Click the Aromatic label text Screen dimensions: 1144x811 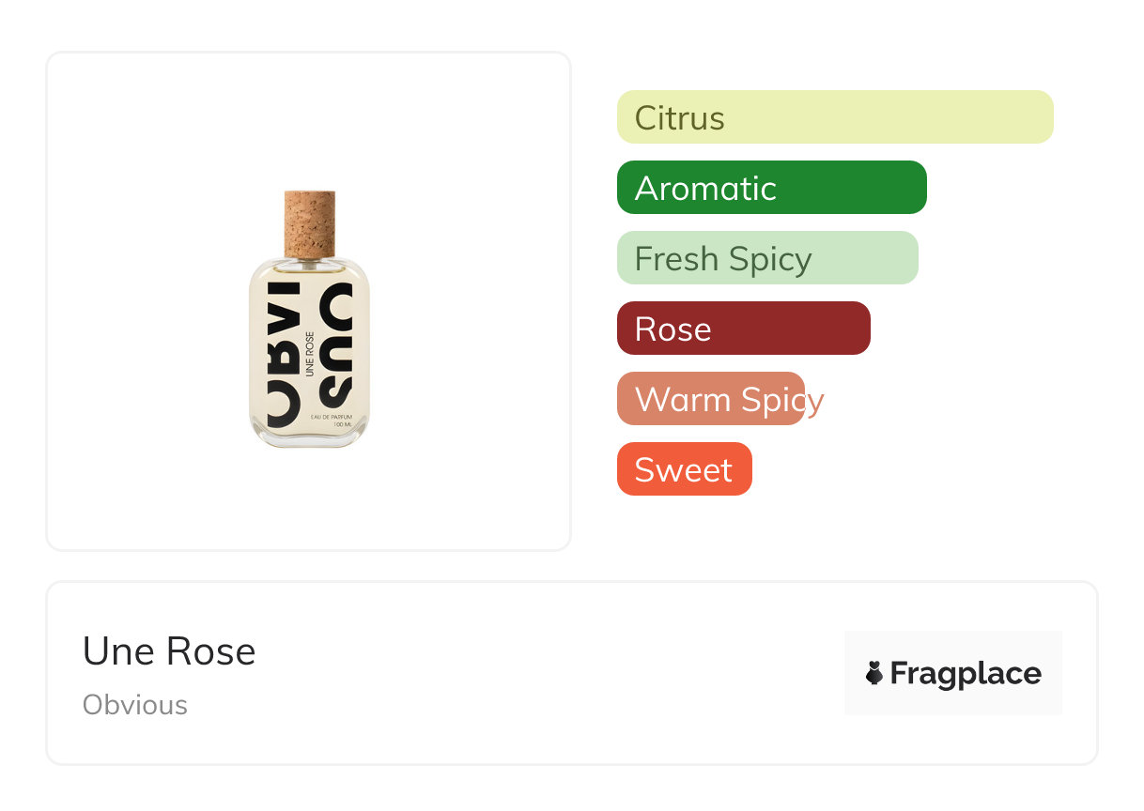(705, 189)
